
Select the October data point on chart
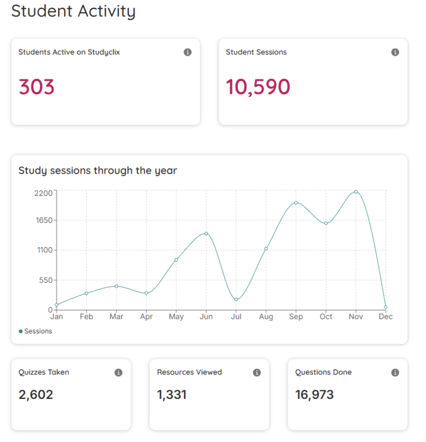(326, 223)
